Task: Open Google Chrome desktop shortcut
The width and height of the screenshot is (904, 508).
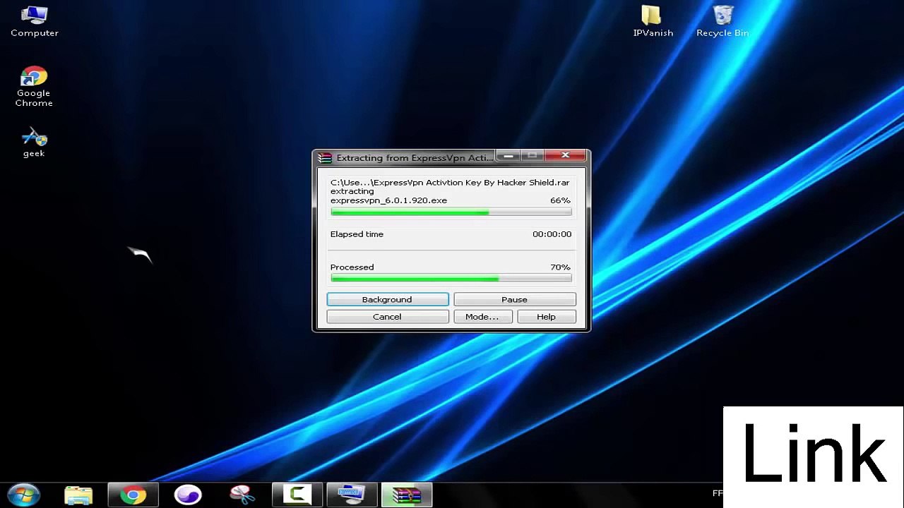Action: pyautogui.click(x=34, y=87)
